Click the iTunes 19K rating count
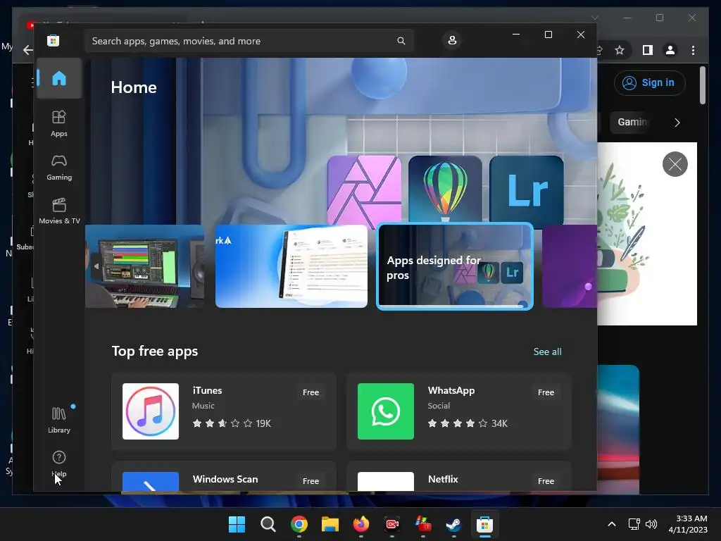The height and width of the screenshot is (541, 721). (263, 423)
